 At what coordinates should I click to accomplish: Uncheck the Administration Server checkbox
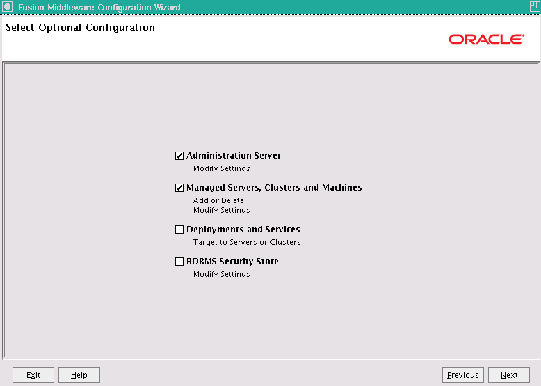click(179, 156)
